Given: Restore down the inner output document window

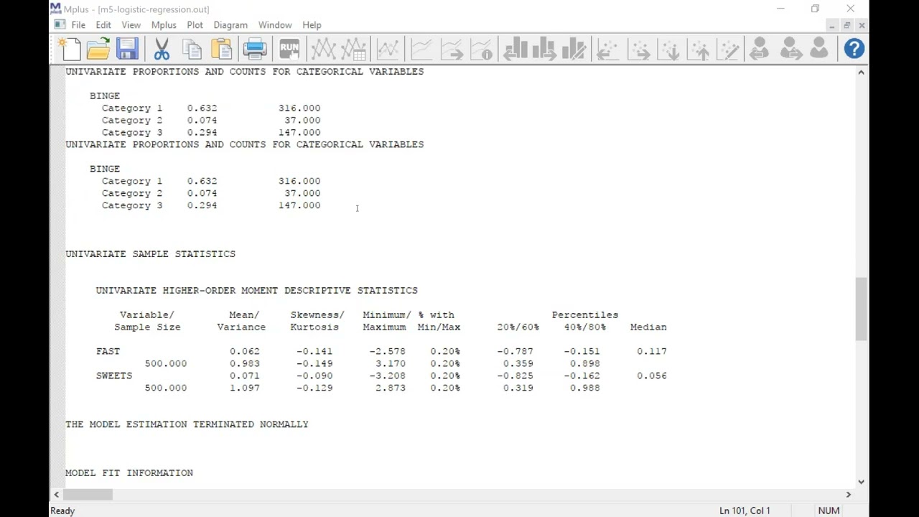Looking at the screenshot, I should click(x=846, y=25).
